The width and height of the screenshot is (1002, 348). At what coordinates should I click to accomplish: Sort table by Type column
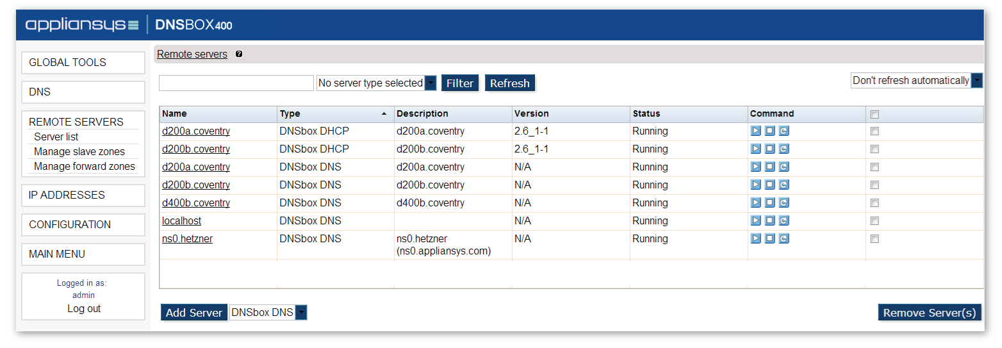(335, 113)
